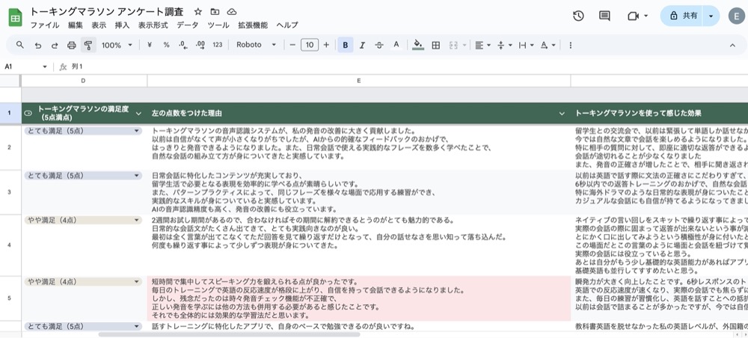Click the undo arrow
748x338 pixels.
click(37, 45)
